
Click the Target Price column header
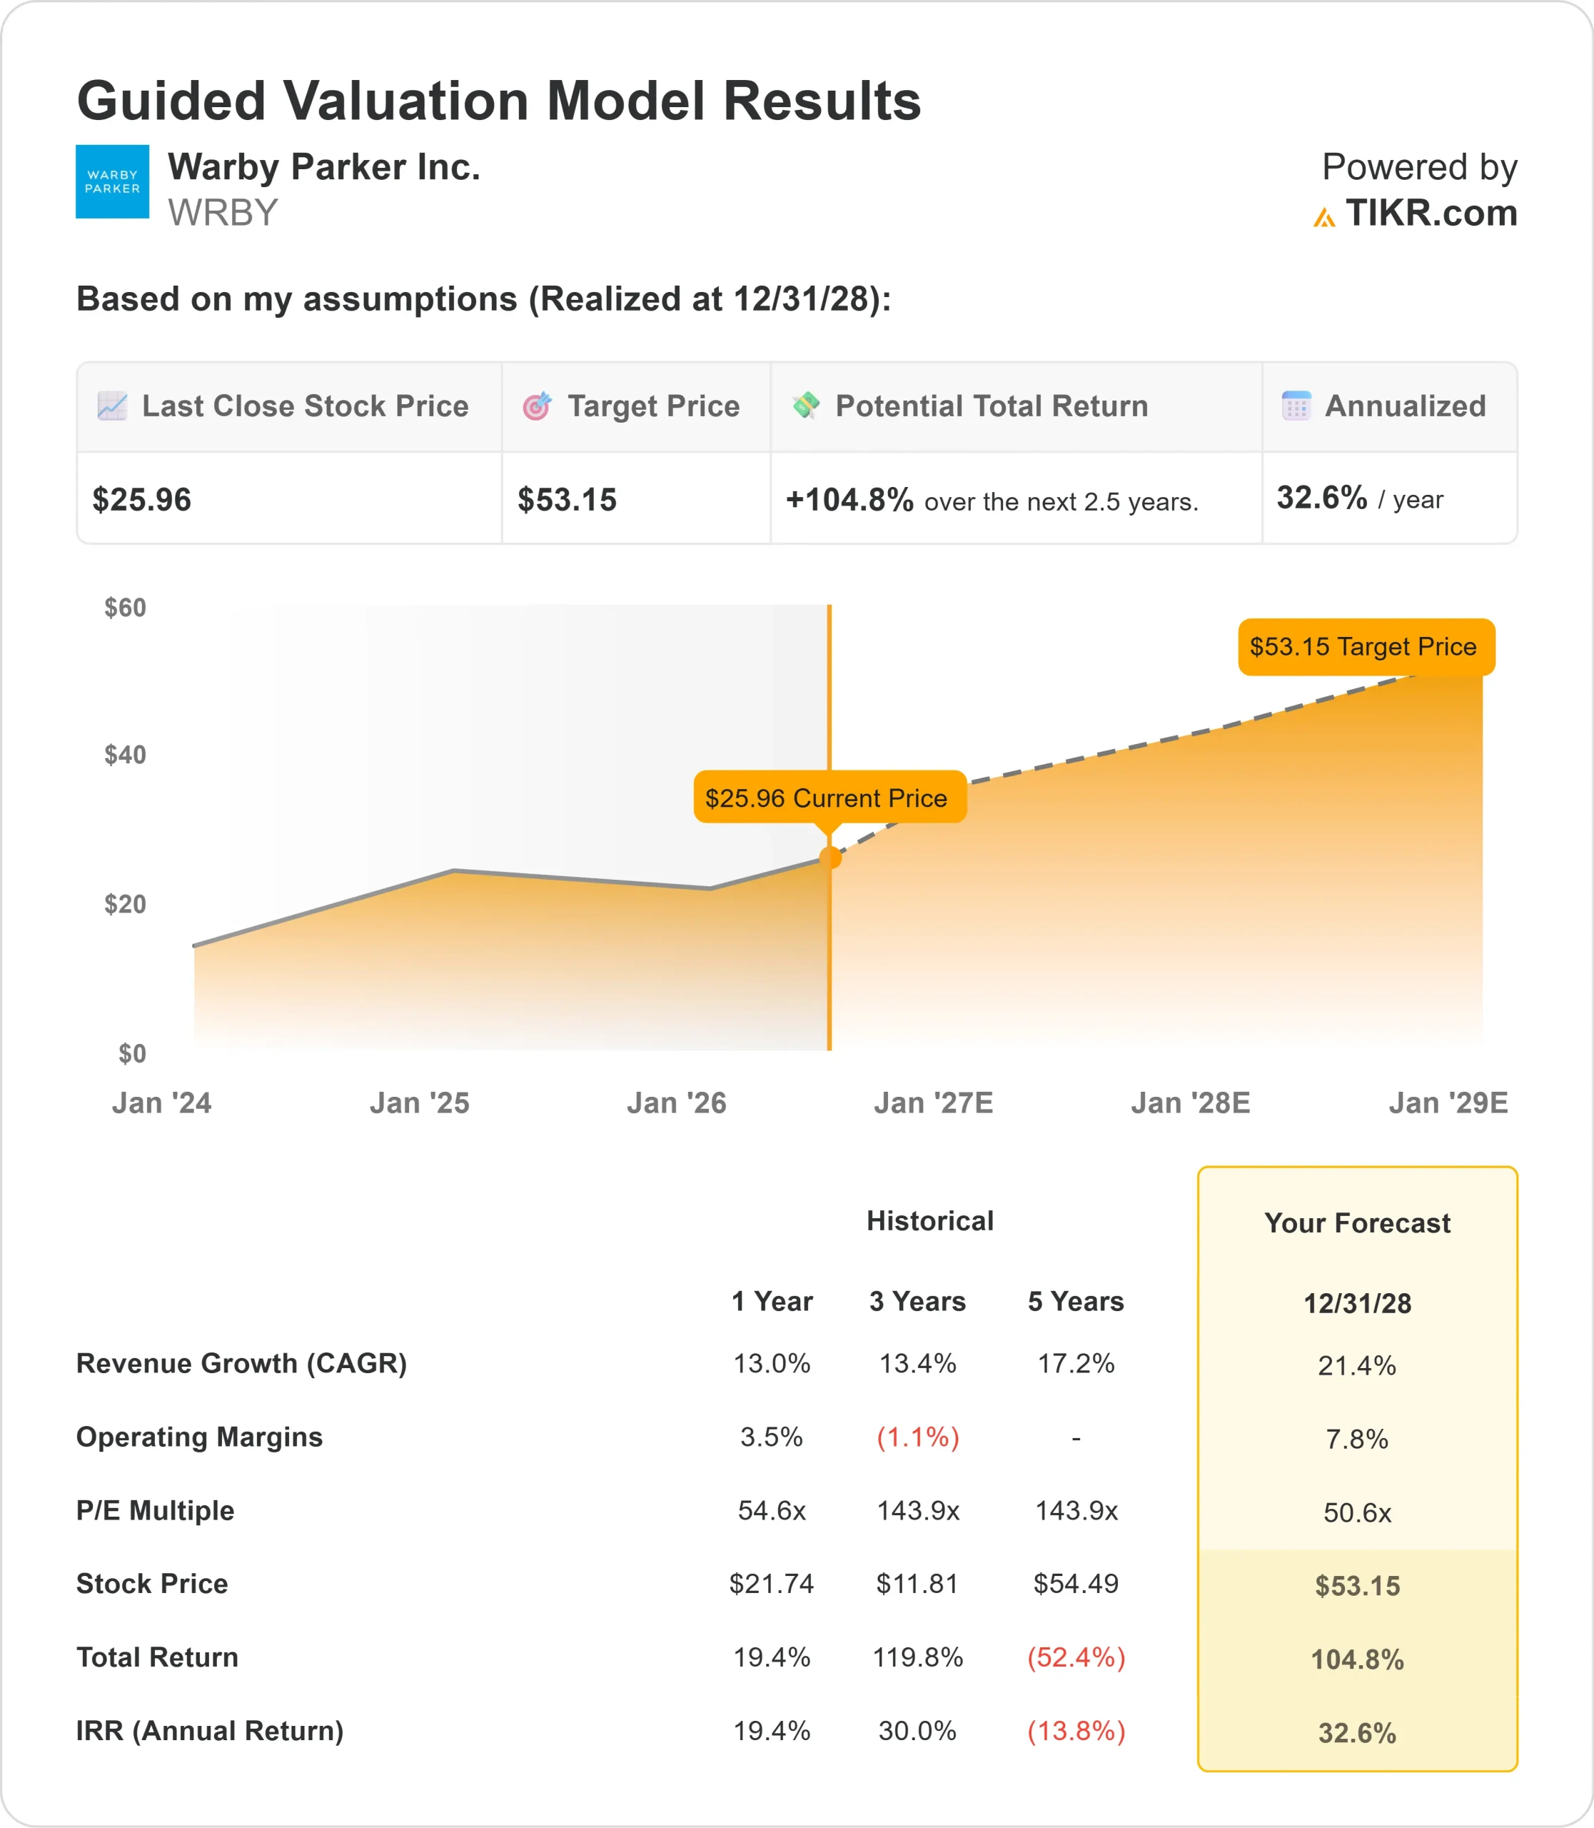tap(654, 406)
